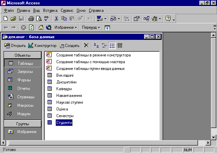Select Макросы in the objects bar

point(23,105)
